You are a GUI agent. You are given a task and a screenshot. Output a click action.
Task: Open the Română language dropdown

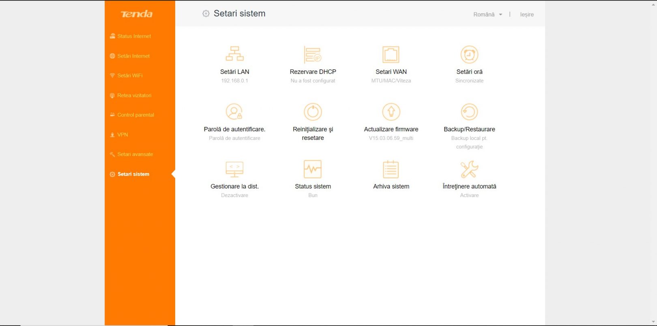click(488, 14)
